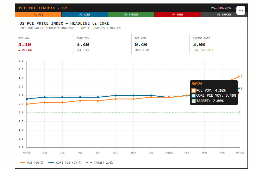
Task: Click the orange PCE YOY tooltip swatch
Action: point(194,90)
